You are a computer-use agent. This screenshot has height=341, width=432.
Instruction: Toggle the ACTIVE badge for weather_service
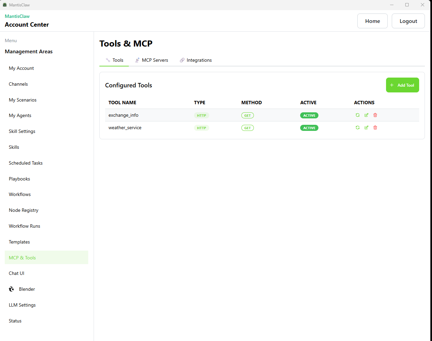click(309, 128)
